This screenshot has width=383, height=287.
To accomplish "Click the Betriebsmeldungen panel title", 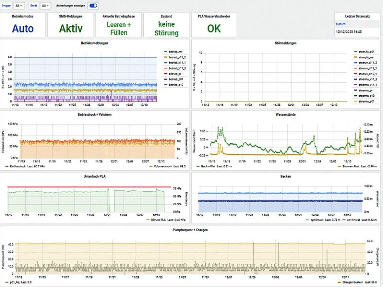I will pos(95,43).
